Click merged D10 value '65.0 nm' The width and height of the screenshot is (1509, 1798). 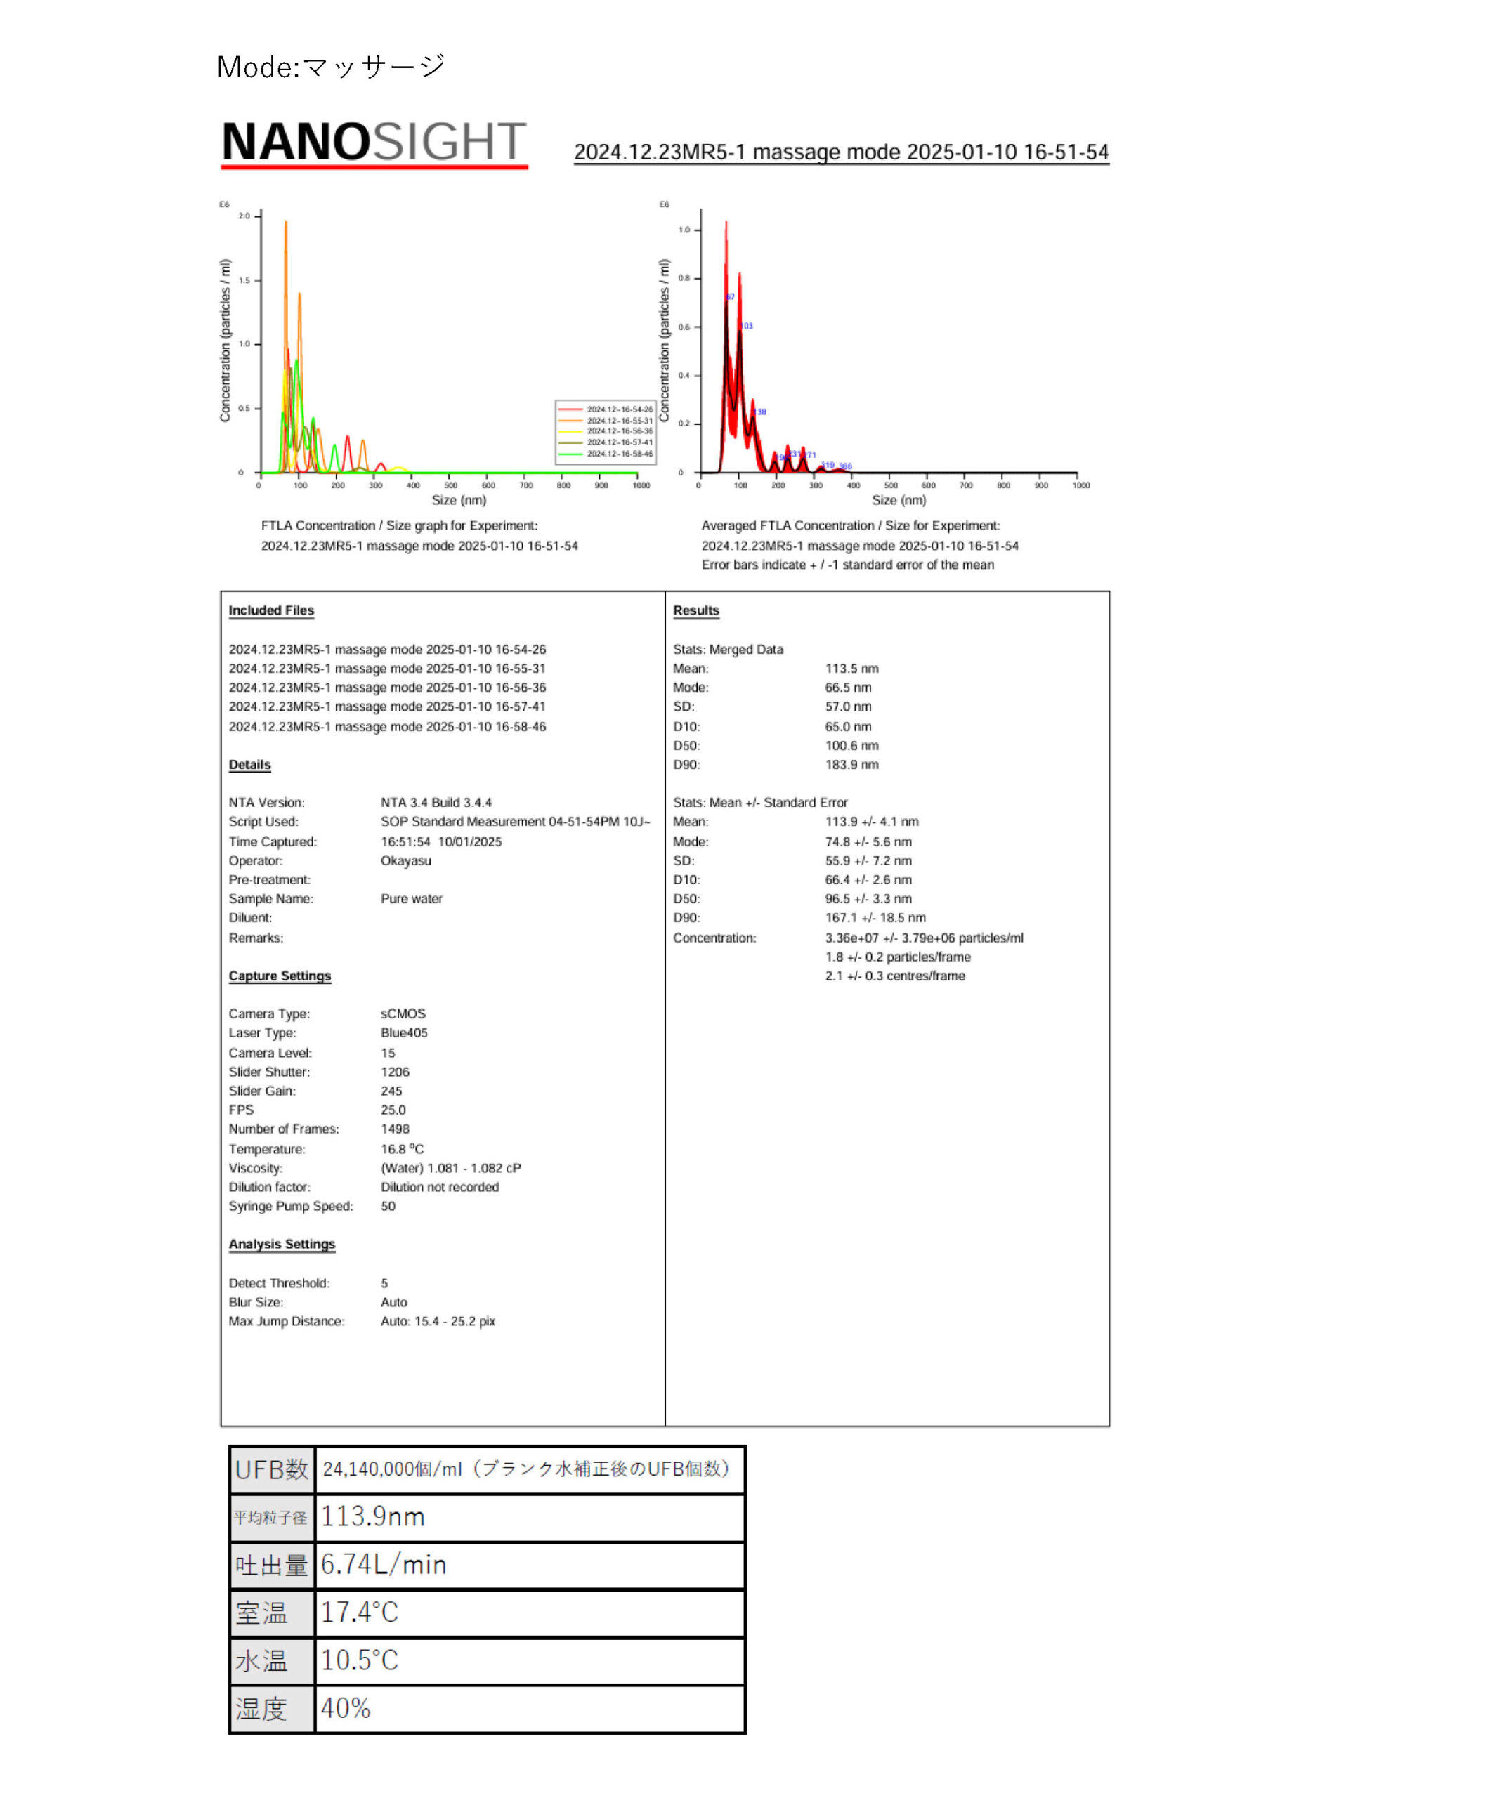click(x=848, y=727)
